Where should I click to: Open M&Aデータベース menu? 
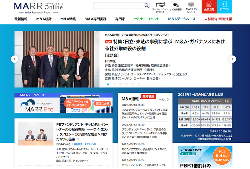point(182,19)
